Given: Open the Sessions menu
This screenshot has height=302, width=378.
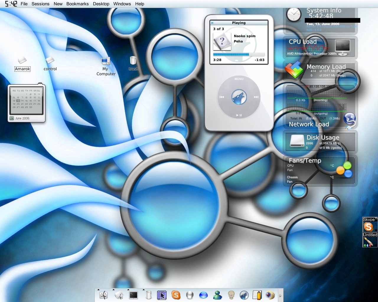Looking at the screenshot, I should click(x=40, y=4).
